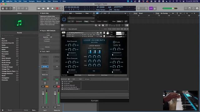Toggle the purple Count-in button

[x=151, y=8]
